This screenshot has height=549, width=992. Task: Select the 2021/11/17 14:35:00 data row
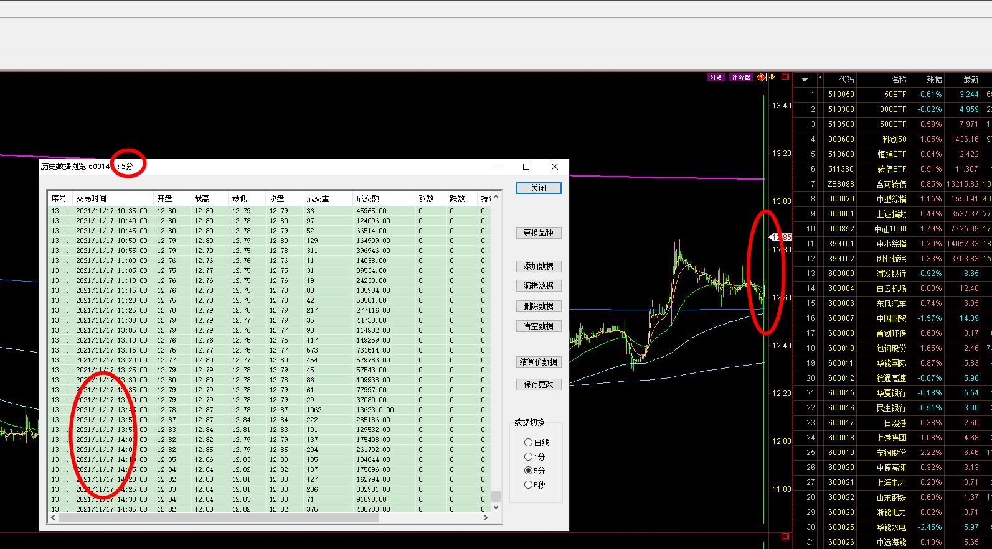coord(270,509)
